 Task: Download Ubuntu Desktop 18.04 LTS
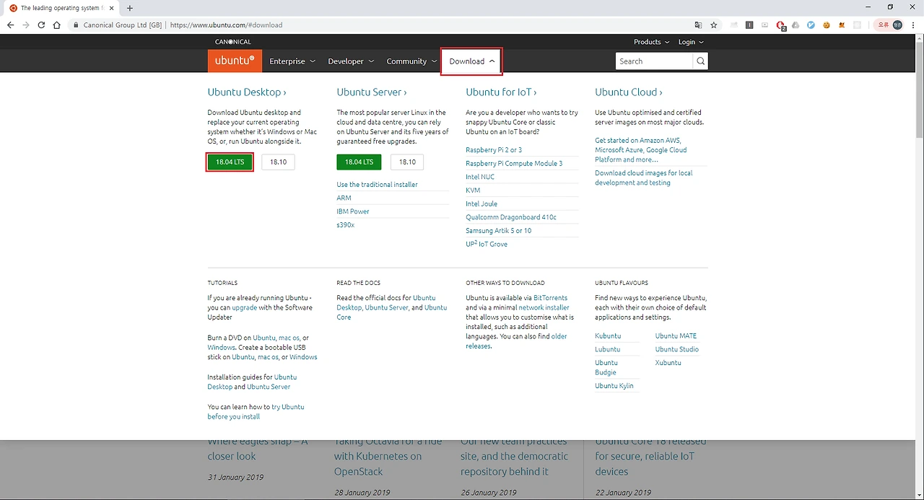230,162
